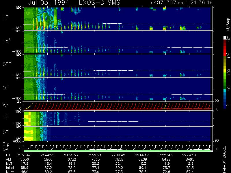
Task: Click the "EXOS-D SMS" title text
Action: [x=100, y=3]
